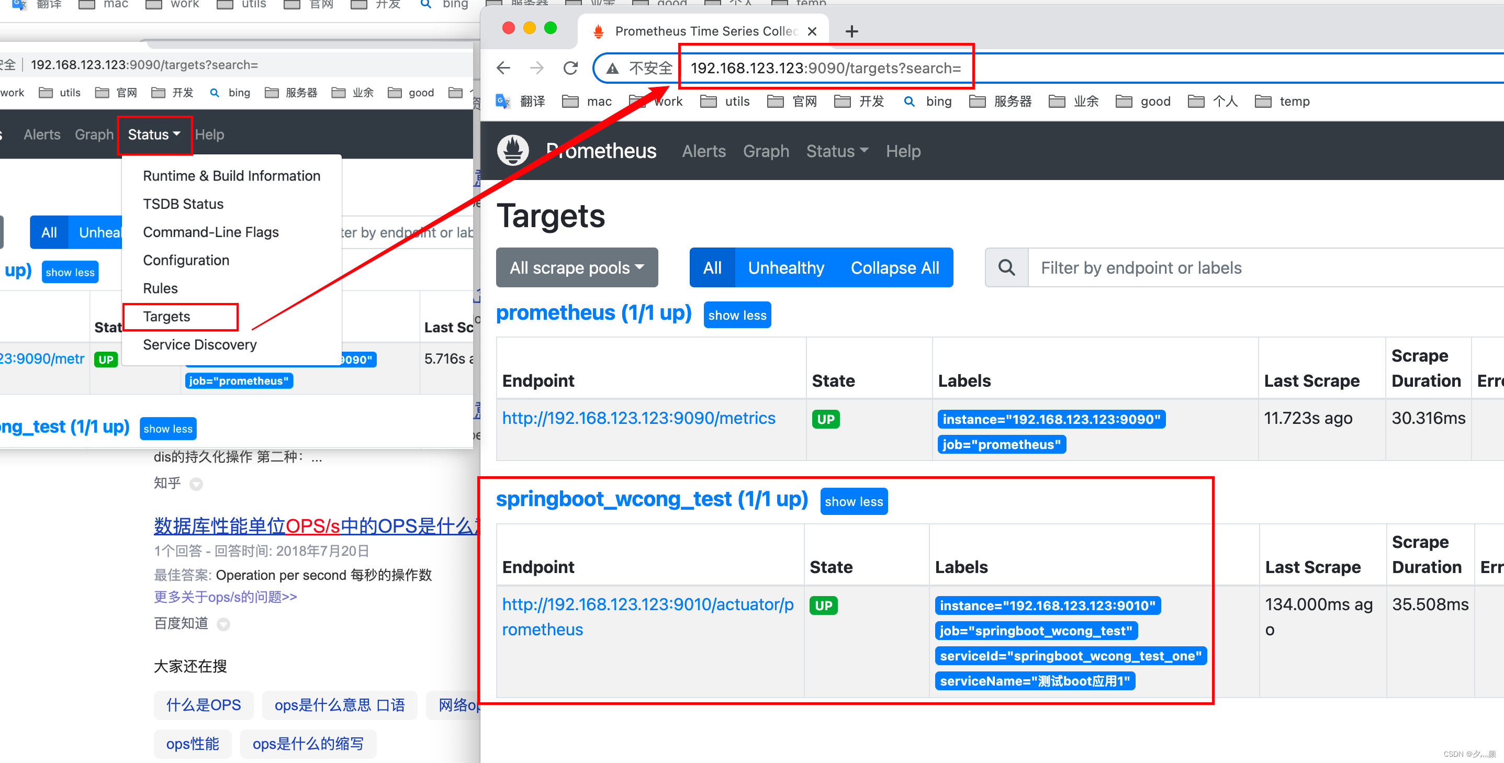Open the 192.168.123.123:9010/actuator/prometheus endpoint link
This screenshot has width=1504, height=763.
click(647, 617)
